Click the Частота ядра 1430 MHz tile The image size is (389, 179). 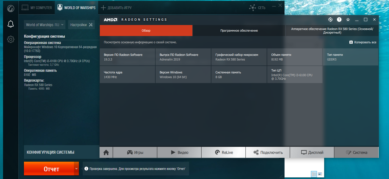click(128, 75)
